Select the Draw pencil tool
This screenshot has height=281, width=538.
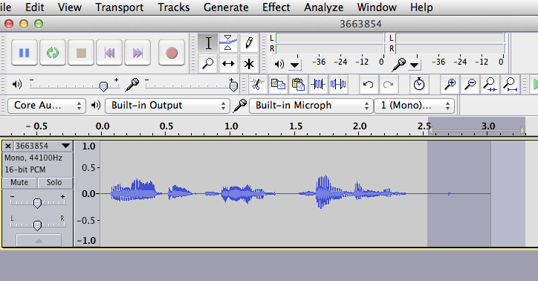pos(249,43)
